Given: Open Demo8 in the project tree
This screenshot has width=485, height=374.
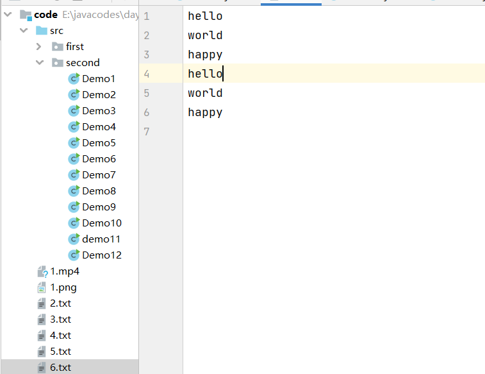Looking at the screenshot, I should point(99,191).
